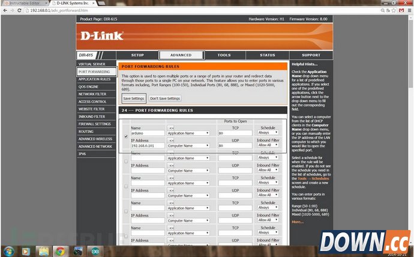This screenshot has height=257, width=414.
Task: Switch to the TOOLS tab
Action: 224,55
